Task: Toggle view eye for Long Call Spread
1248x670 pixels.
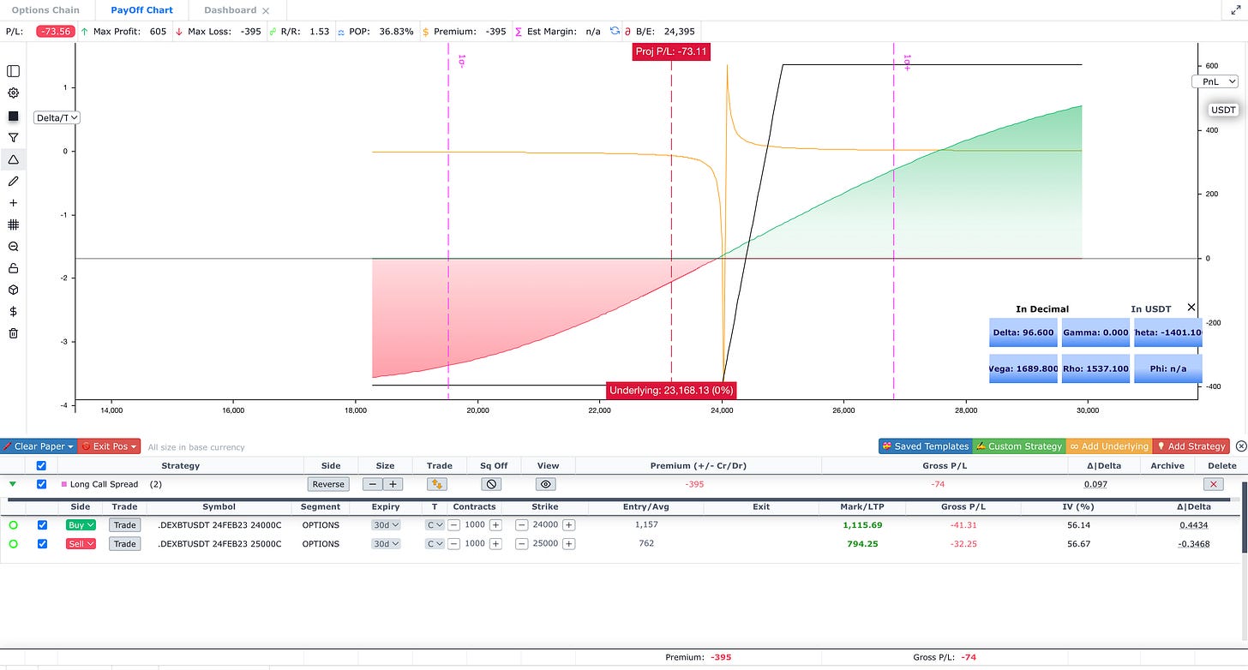Action: (547, 484)
